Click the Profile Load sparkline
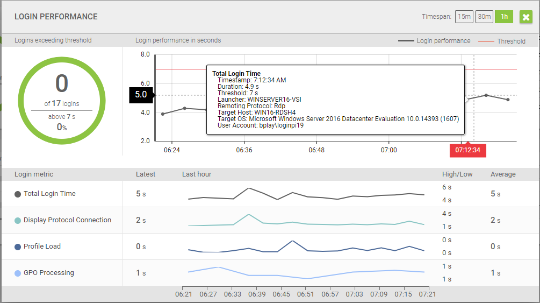The height and width of the screenshot is (303, 540). [306, 246]
